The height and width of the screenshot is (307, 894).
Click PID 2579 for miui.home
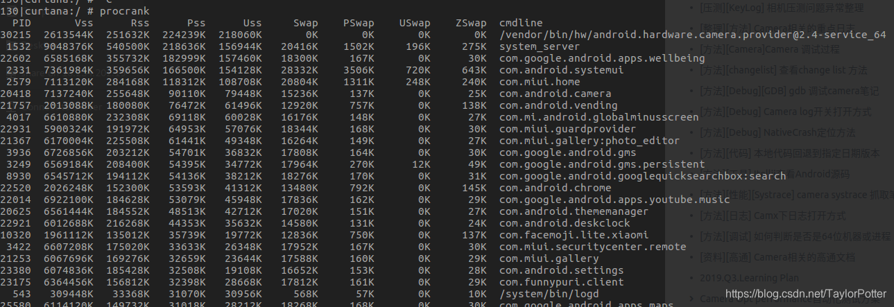point(18,82)
